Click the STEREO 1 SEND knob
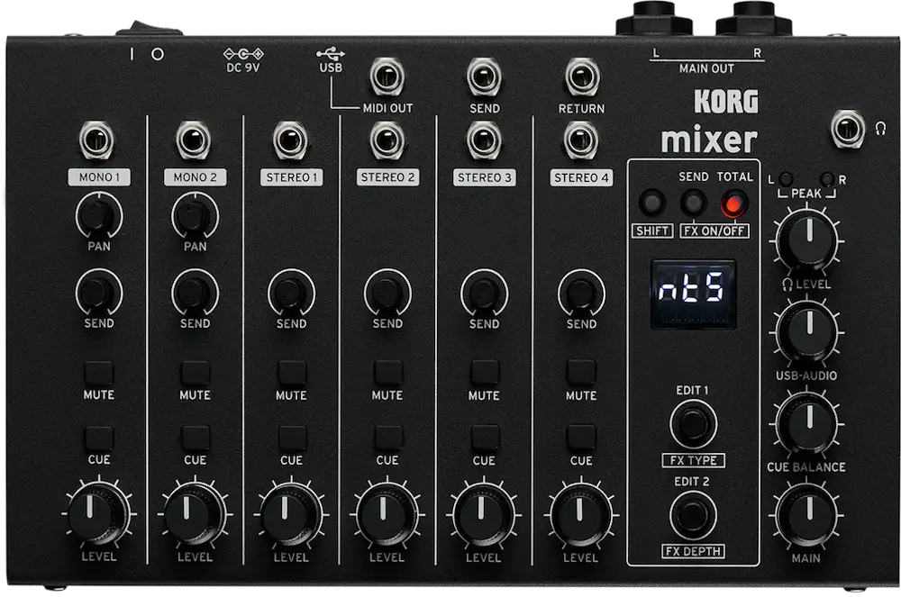 coord(291,293)
